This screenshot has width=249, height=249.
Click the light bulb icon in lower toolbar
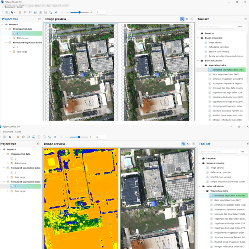pos(60,137)
